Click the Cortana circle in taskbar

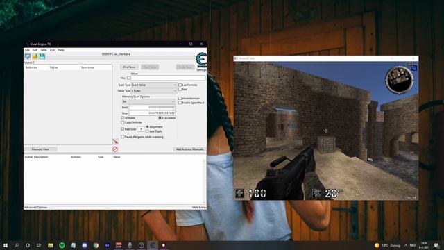[28, 245]
